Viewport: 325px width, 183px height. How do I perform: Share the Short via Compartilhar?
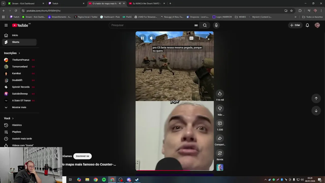(x=220, y=138)
